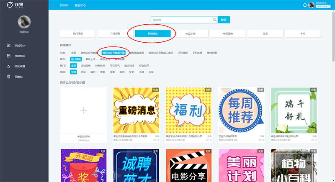Select 手机截屏 classification filter

(197, 53)
